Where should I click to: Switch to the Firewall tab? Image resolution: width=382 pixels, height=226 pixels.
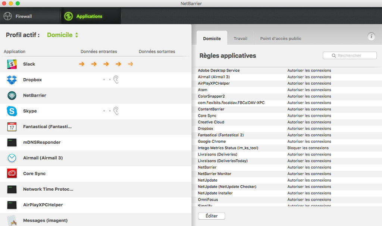click(30, 16)
